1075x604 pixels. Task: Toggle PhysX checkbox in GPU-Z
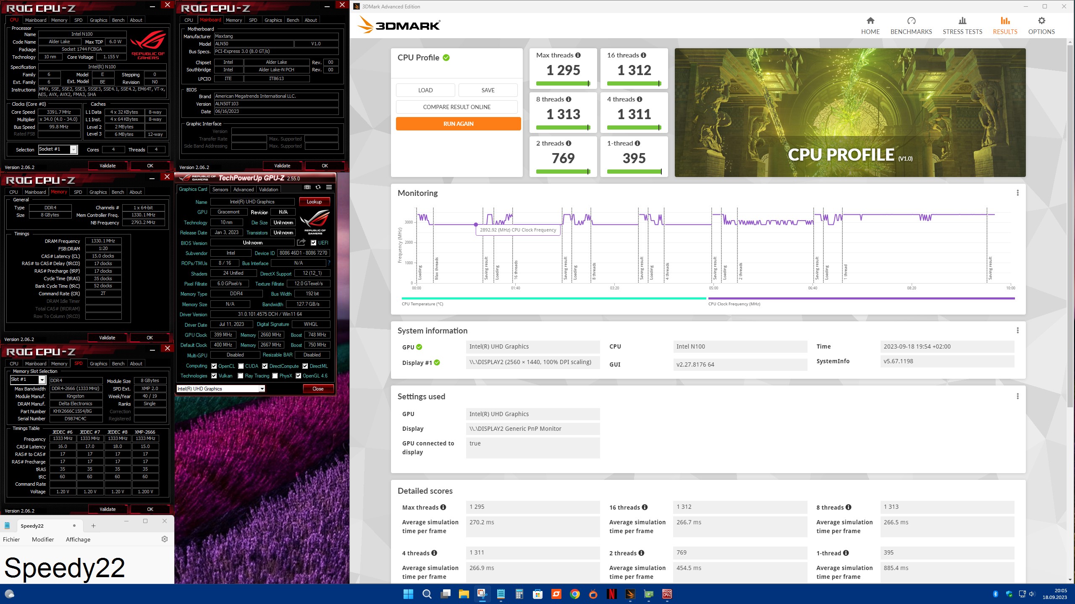[x=275, y=375]
